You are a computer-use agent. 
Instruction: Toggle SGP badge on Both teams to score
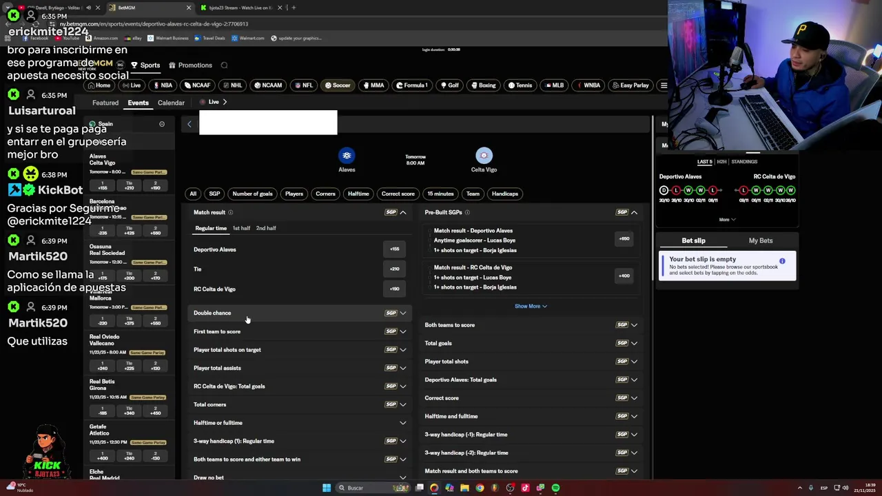point(622,324)
